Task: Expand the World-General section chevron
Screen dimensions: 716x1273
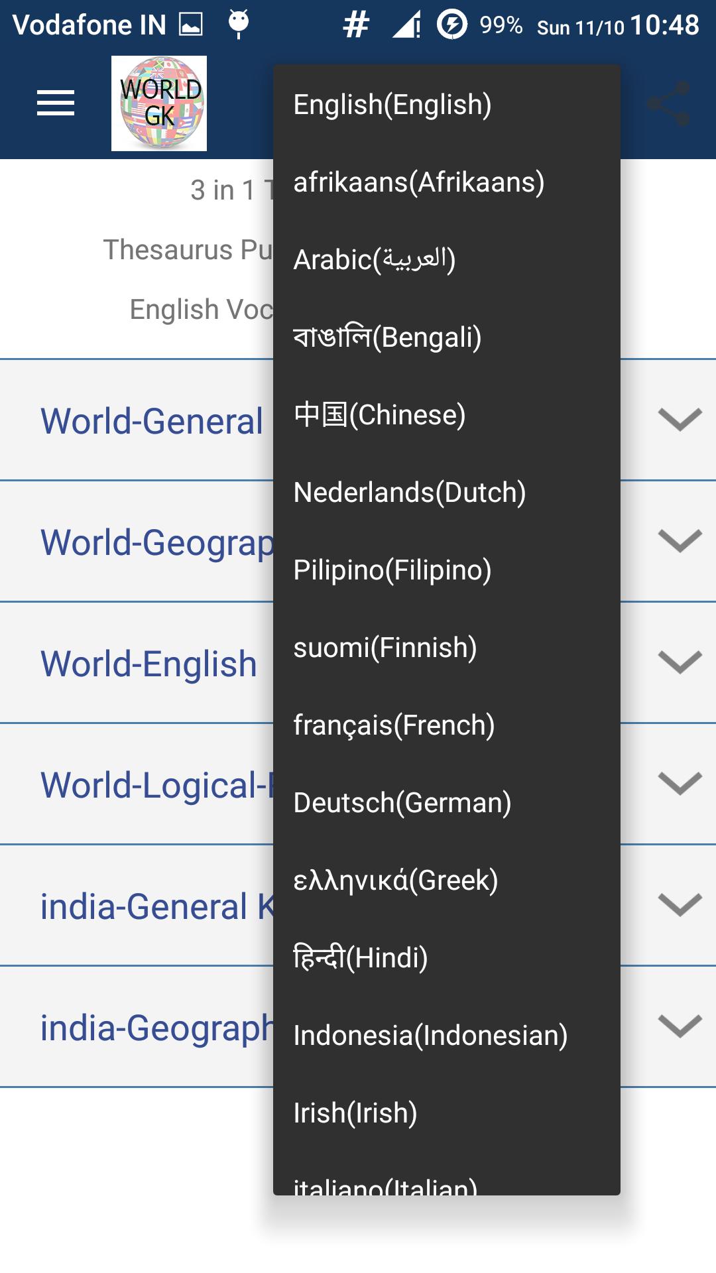Action: pyautogui.click(x=680, y=420)
